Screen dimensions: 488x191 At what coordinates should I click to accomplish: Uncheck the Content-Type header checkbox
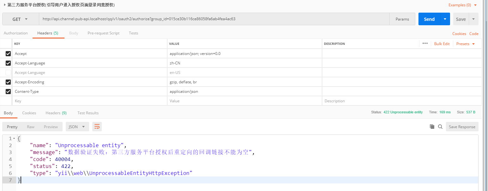point(8,92)
